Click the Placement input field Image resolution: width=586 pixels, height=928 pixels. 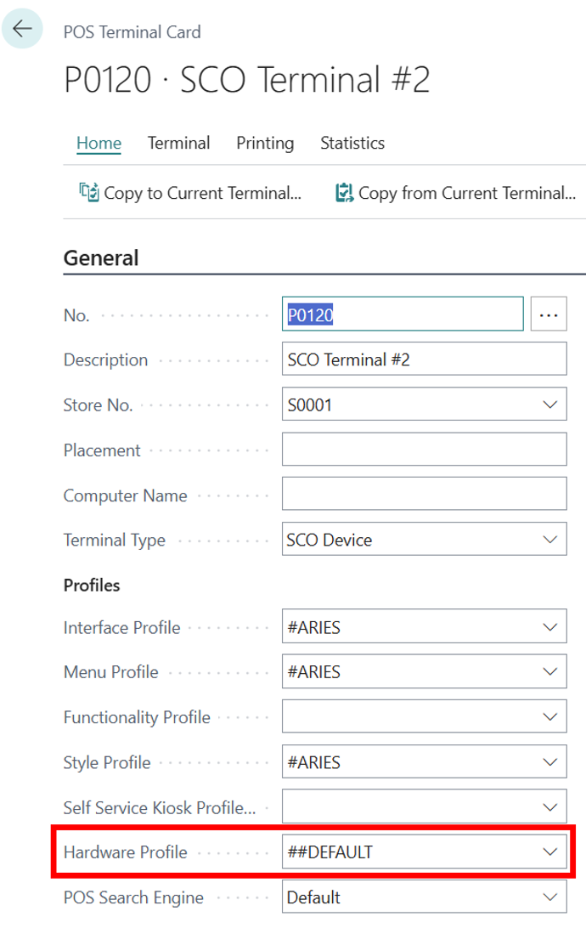click(423, 450)
